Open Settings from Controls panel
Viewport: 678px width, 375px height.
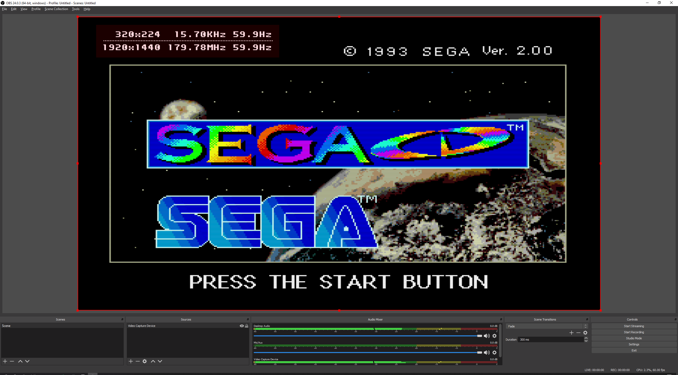pos(634,344)
